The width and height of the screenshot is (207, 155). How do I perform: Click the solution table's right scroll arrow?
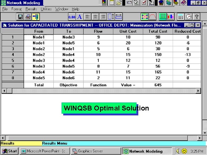(x=198, y=91)
